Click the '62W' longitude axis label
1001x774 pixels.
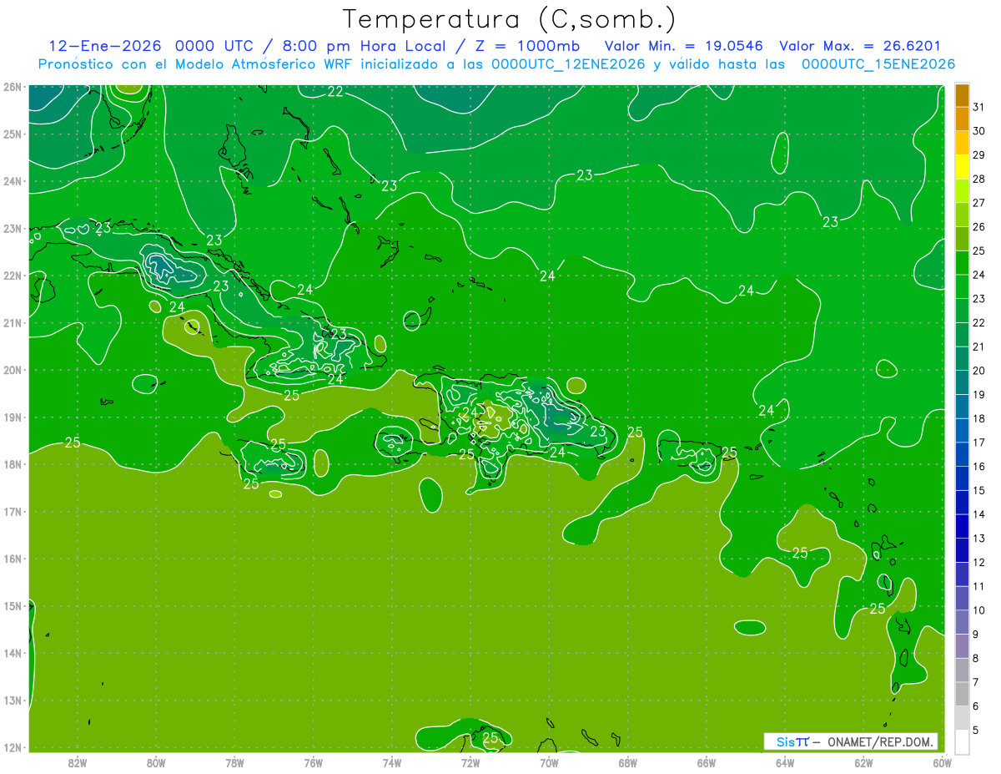pos(863,762)
